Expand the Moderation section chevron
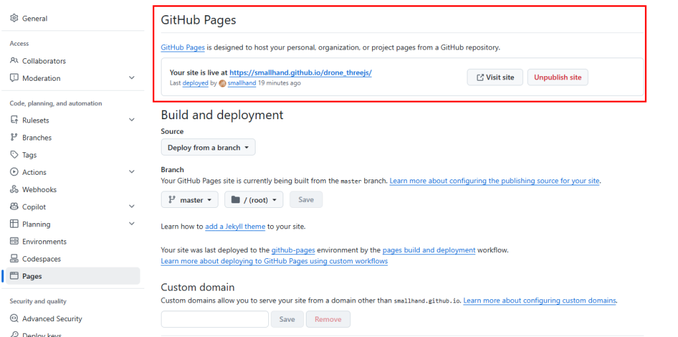Viewport: 678px width, 337px height. pos(132,78)
